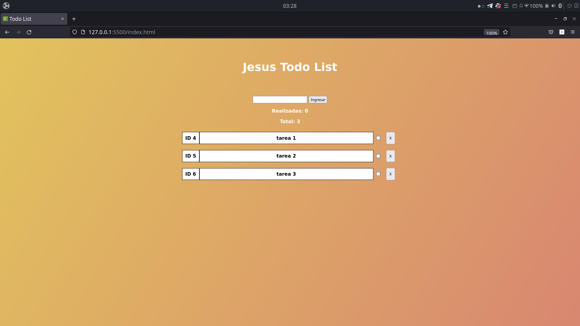The width and height of the screenshot is (580, 326).
Task: Restore the browser window size
Action: tap(565, 19)
